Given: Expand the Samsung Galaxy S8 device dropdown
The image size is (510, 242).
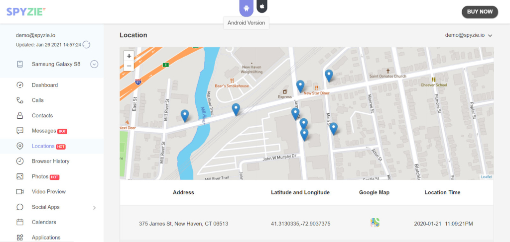Looking at the screenshot, I should tap(94, 64).
